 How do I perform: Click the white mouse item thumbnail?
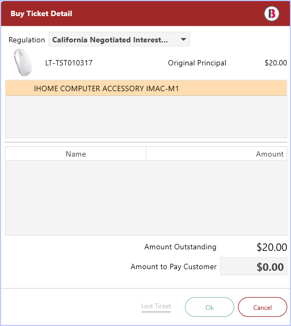[x=23, y=62]
